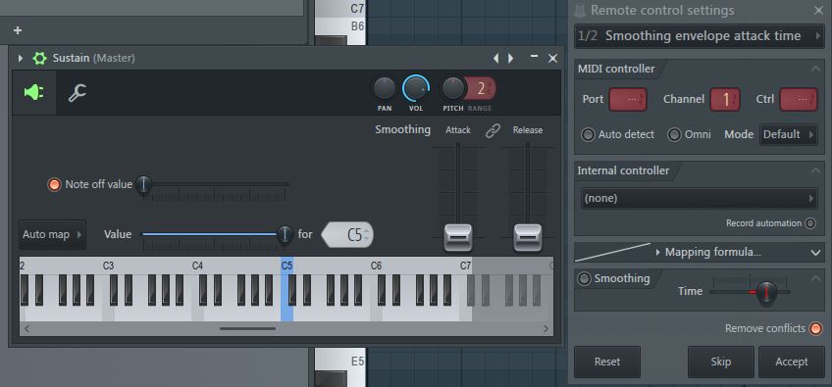Image resolution: width=832 pixels, height=387 pixels.
Task: Open the Internal controller (none) dropdown
Action: click(699, 198)
